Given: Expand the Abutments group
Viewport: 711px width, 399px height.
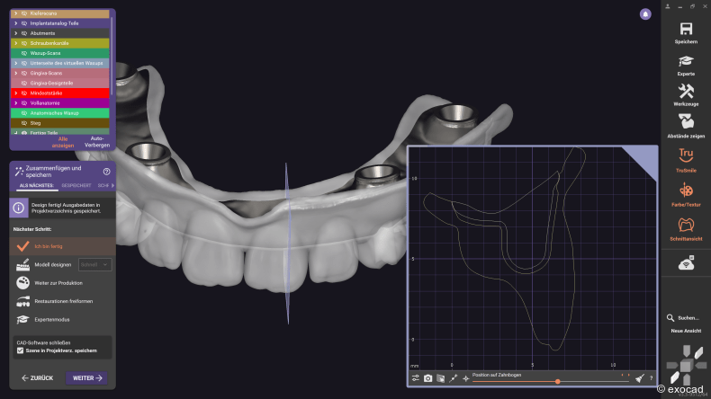Looking at the screenshot, I should [15, 33].
